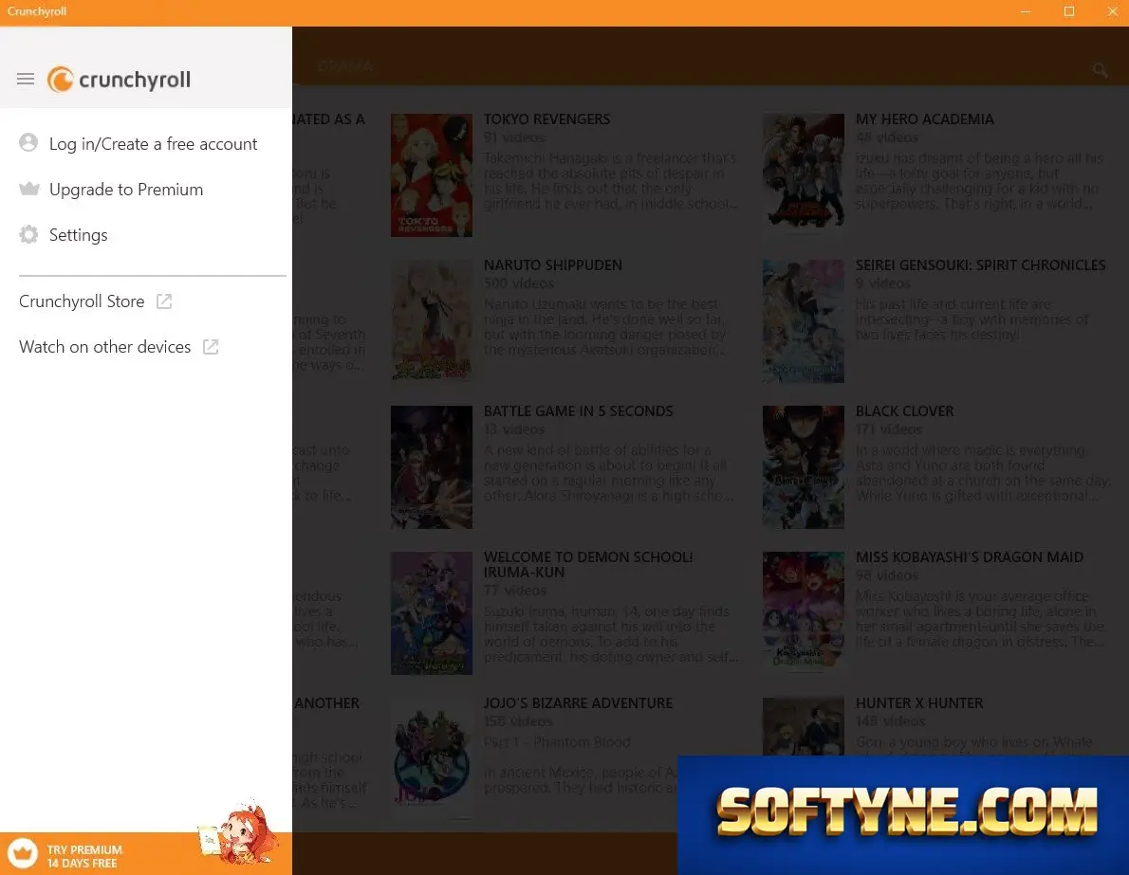This screenshot has width=1129, height=875.
Task: Open the Tokyo Revengers poster thumbnail
Action: point(432,174)
